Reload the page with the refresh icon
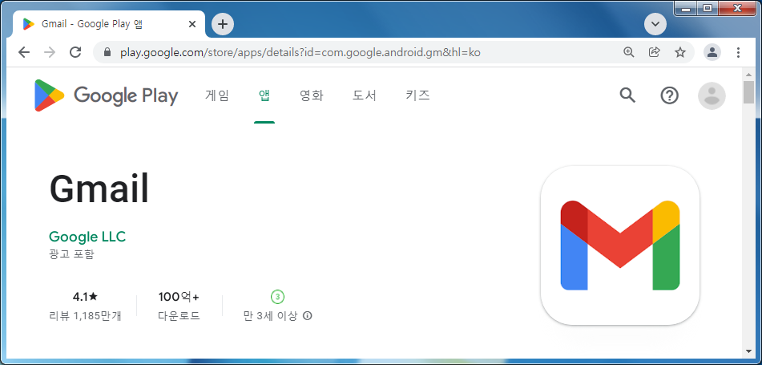The width and height of the screenshot is (762, 365). pos(75,52)
